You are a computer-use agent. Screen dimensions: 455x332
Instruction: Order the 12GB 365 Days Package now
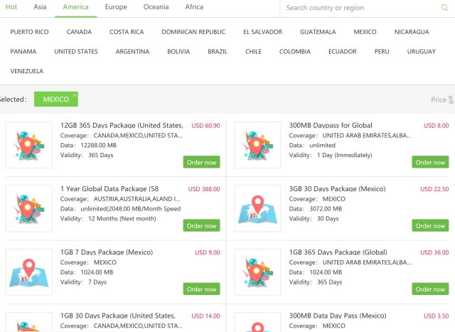click(201, 162)
